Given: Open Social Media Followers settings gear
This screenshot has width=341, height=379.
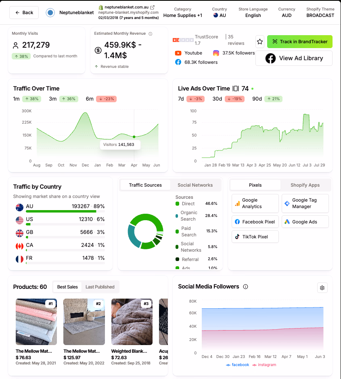Looking at the screenshot, I should 322,288.
